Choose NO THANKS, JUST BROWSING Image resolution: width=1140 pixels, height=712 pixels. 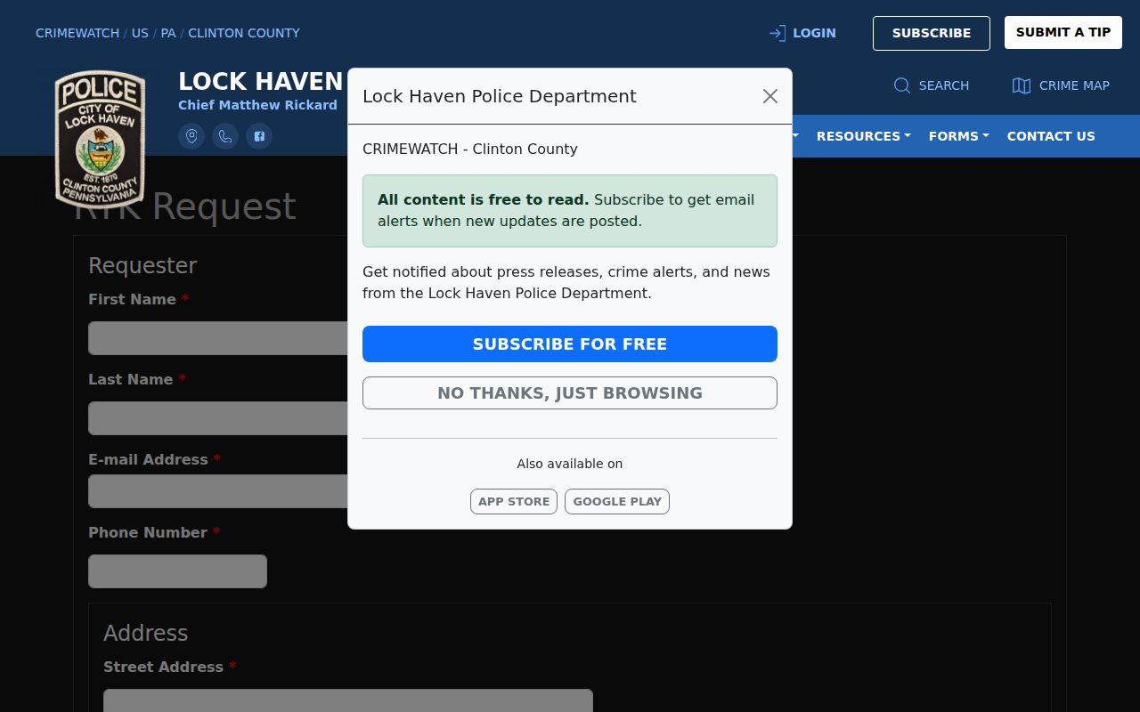pyautogui.click(x=570, y=392)
